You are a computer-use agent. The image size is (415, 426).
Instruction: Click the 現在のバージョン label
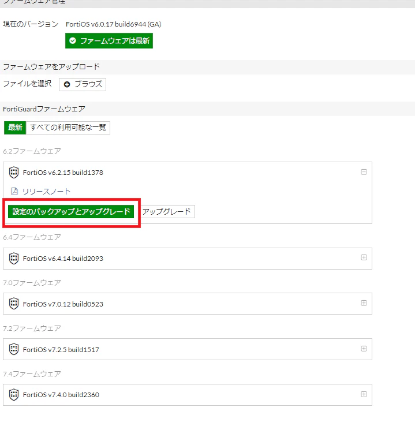pyautogui.click(x=31, y=24)
